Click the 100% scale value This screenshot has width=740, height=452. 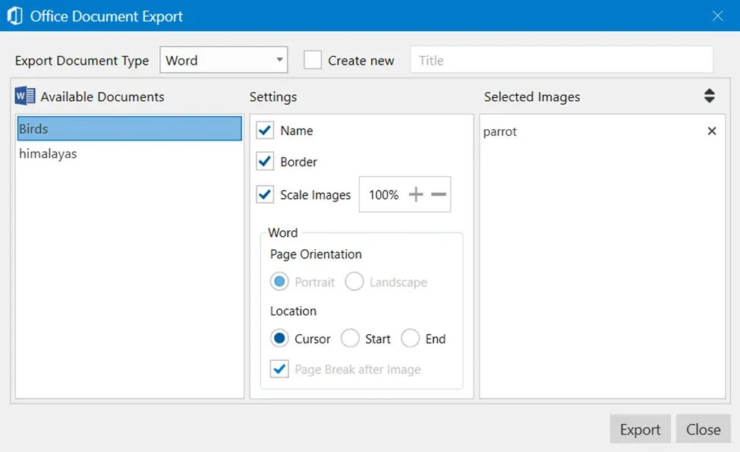pos(383,194)
